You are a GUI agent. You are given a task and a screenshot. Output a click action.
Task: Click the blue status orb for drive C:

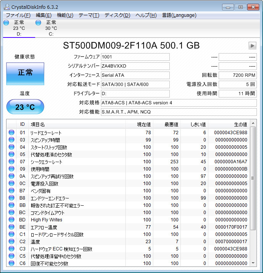(x=38, y=23)
